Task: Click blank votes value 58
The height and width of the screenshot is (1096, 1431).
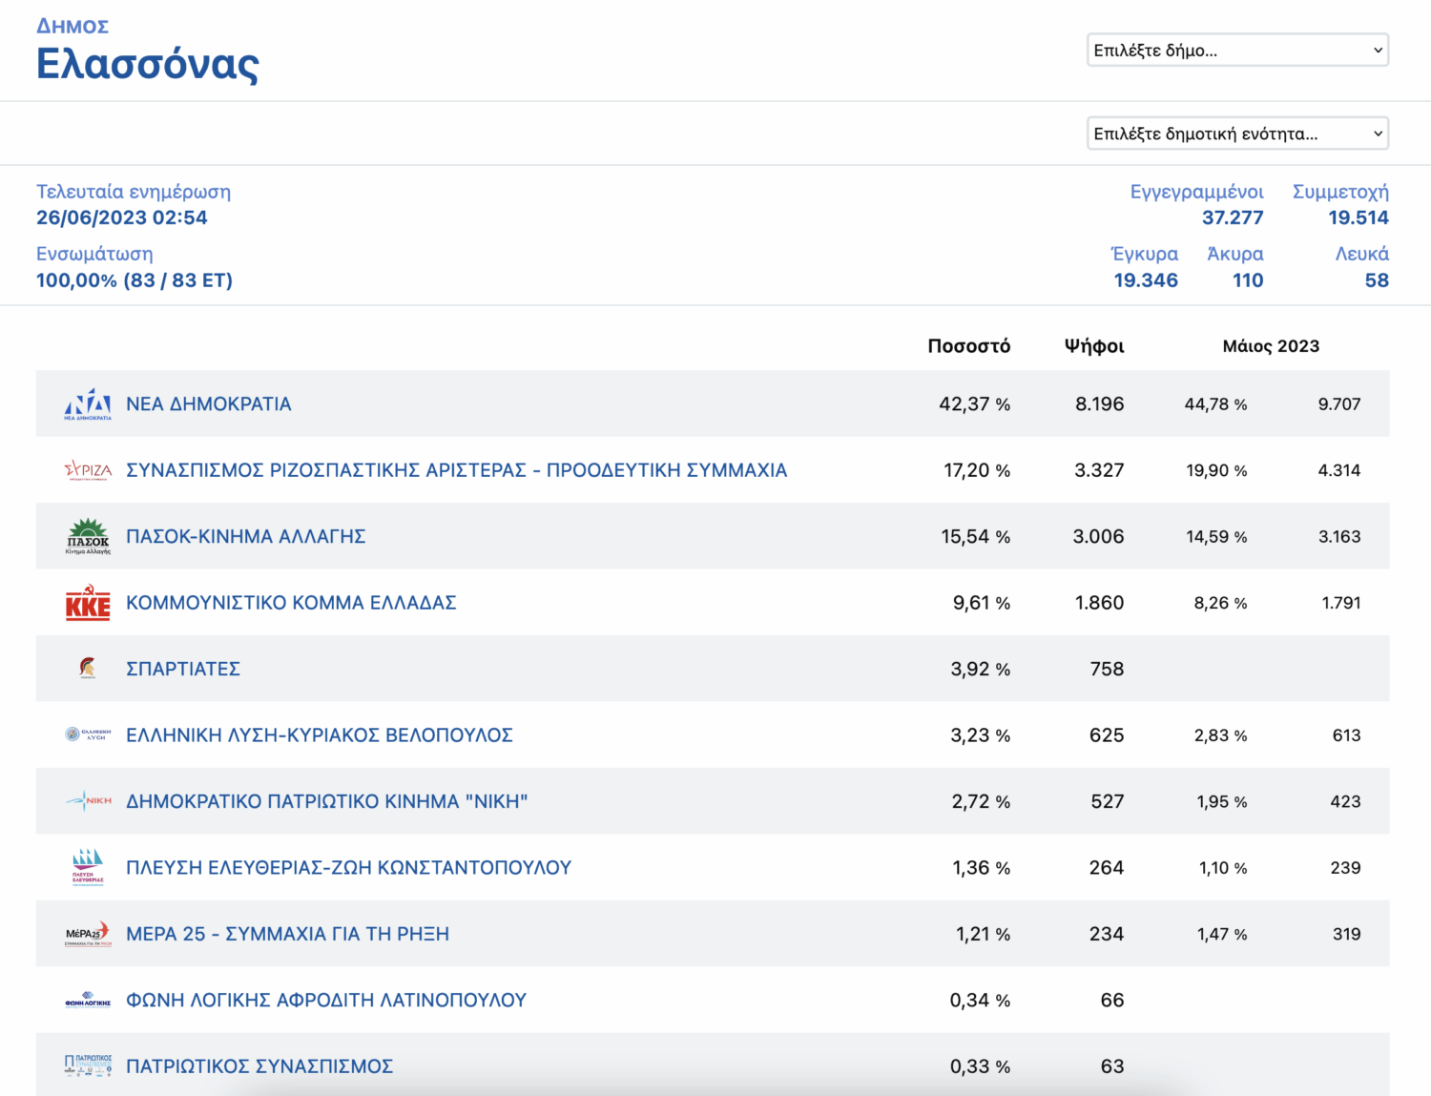Action: 1377,280
